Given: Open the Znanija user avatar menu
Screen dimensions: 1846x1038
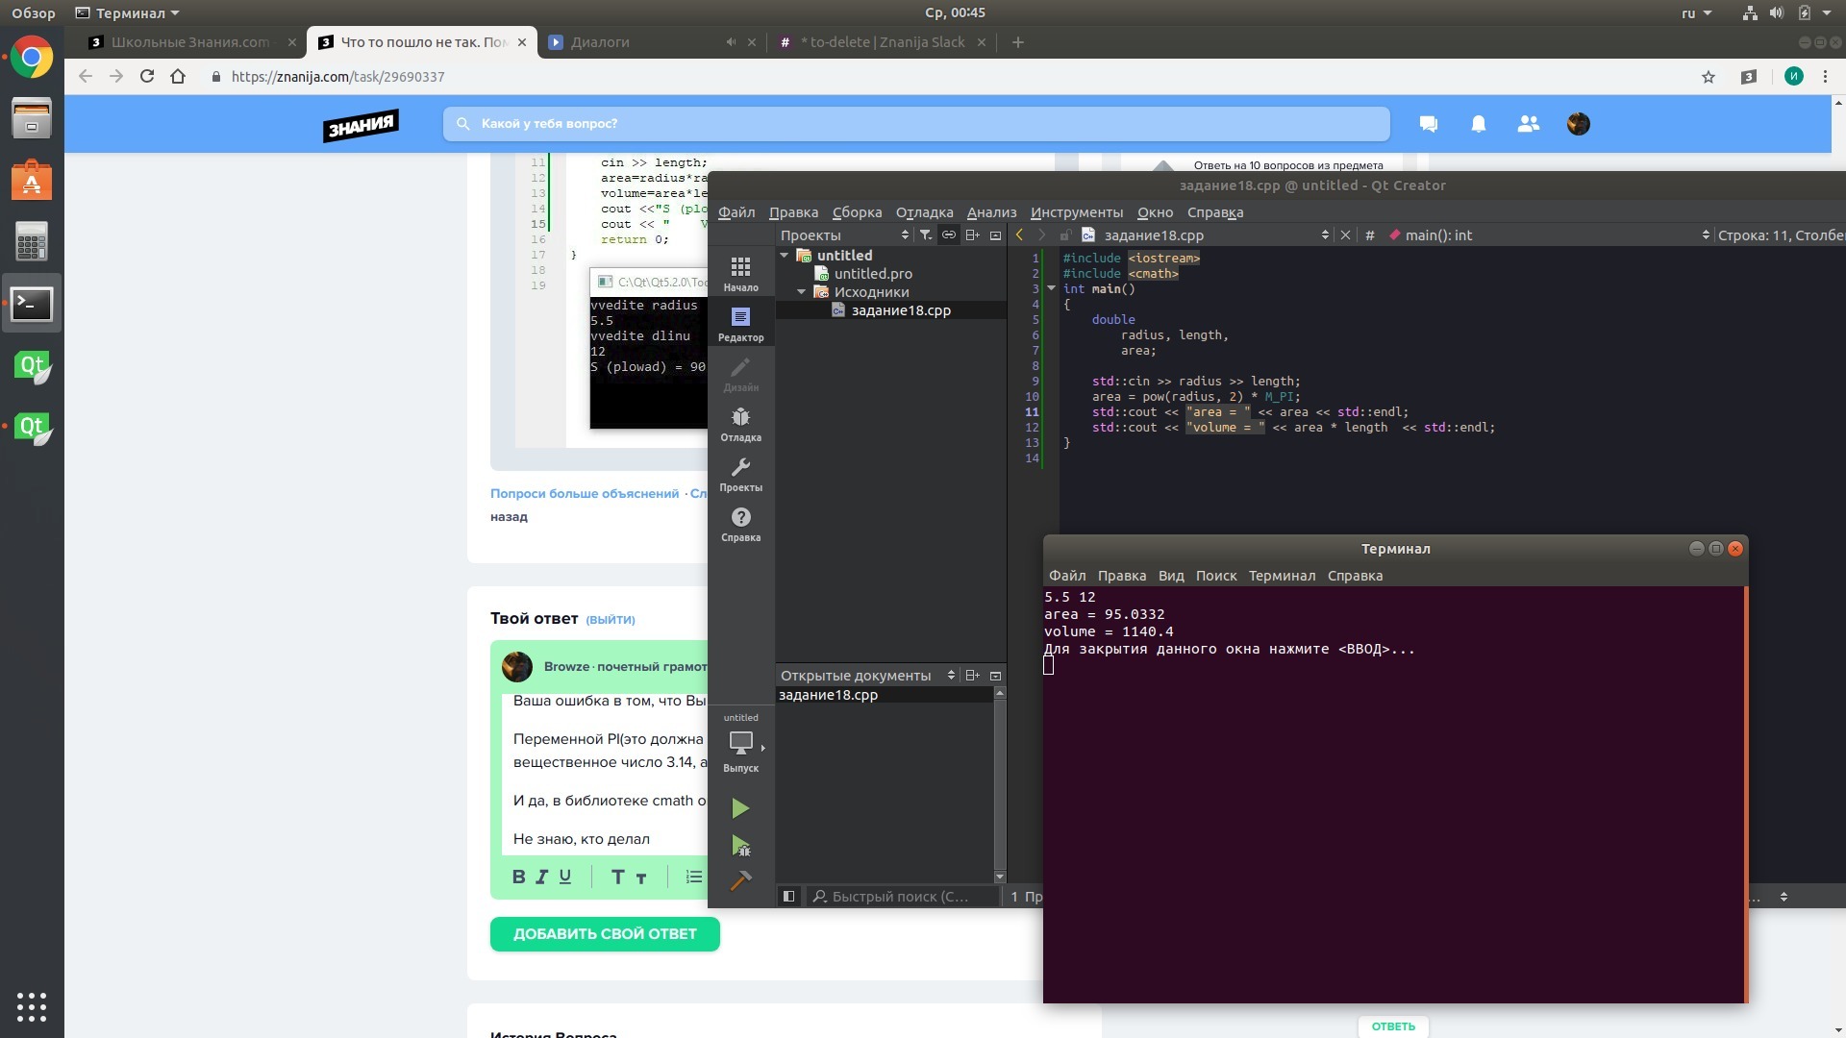Looking at the screenshot, I should [1579, 124].
